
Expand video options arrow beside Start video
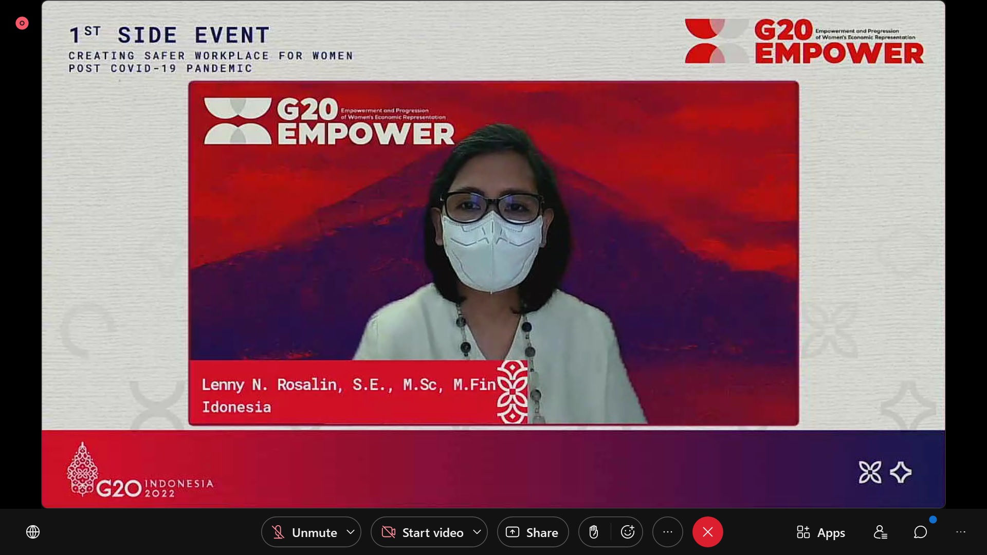point(477,532)
